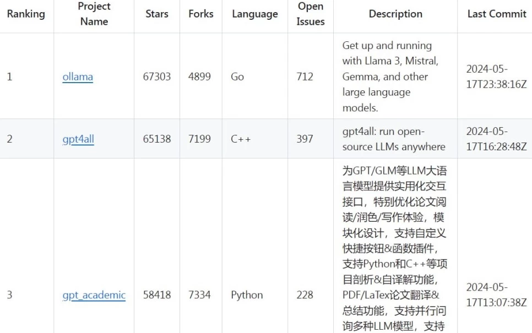Select the Description column header
This screenshot has height=333, width=532.
[x=395, y=14]
